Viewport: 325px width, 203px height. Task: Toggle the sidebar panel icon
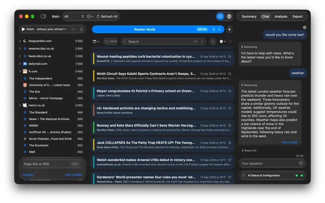tap(43, 16)
